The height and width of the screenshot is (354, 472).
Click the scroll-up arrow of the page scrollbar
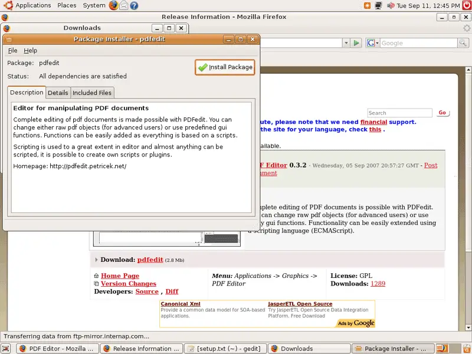coord(468,70)
